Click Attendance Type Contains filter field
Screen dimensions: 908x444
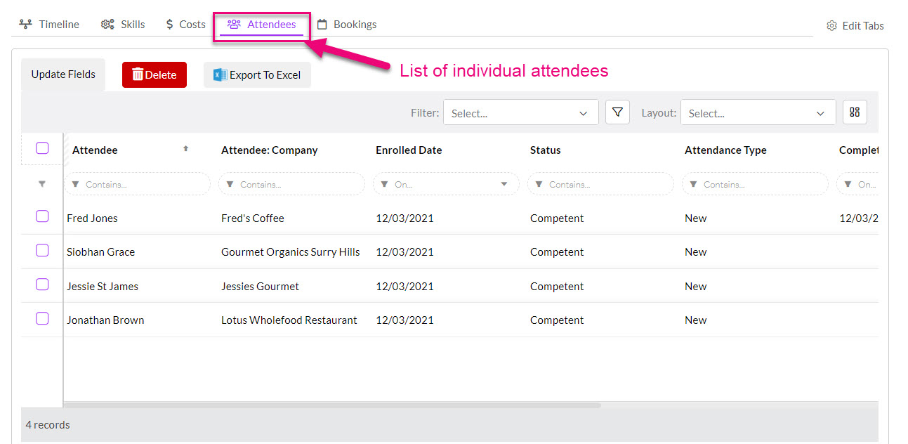[x=756, y=184]
